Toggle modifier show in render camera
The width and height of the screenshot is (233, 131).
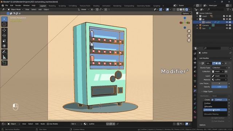point(220,63)
